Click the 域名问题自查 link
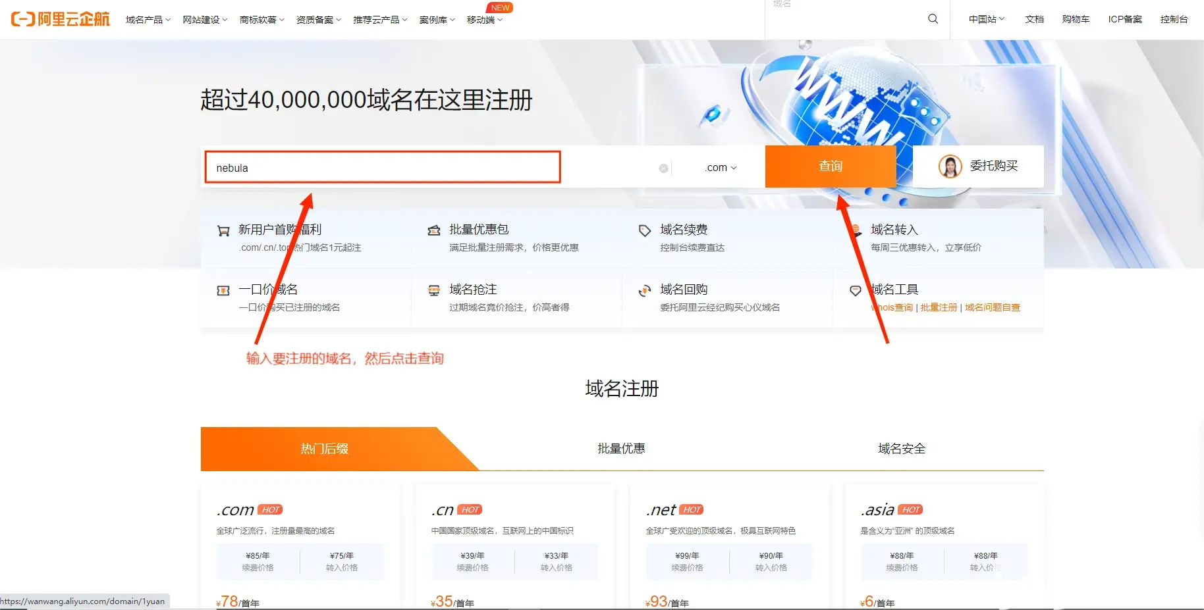Image resolution: width=1204 pixels, height=610 pixels. (993, 307)
